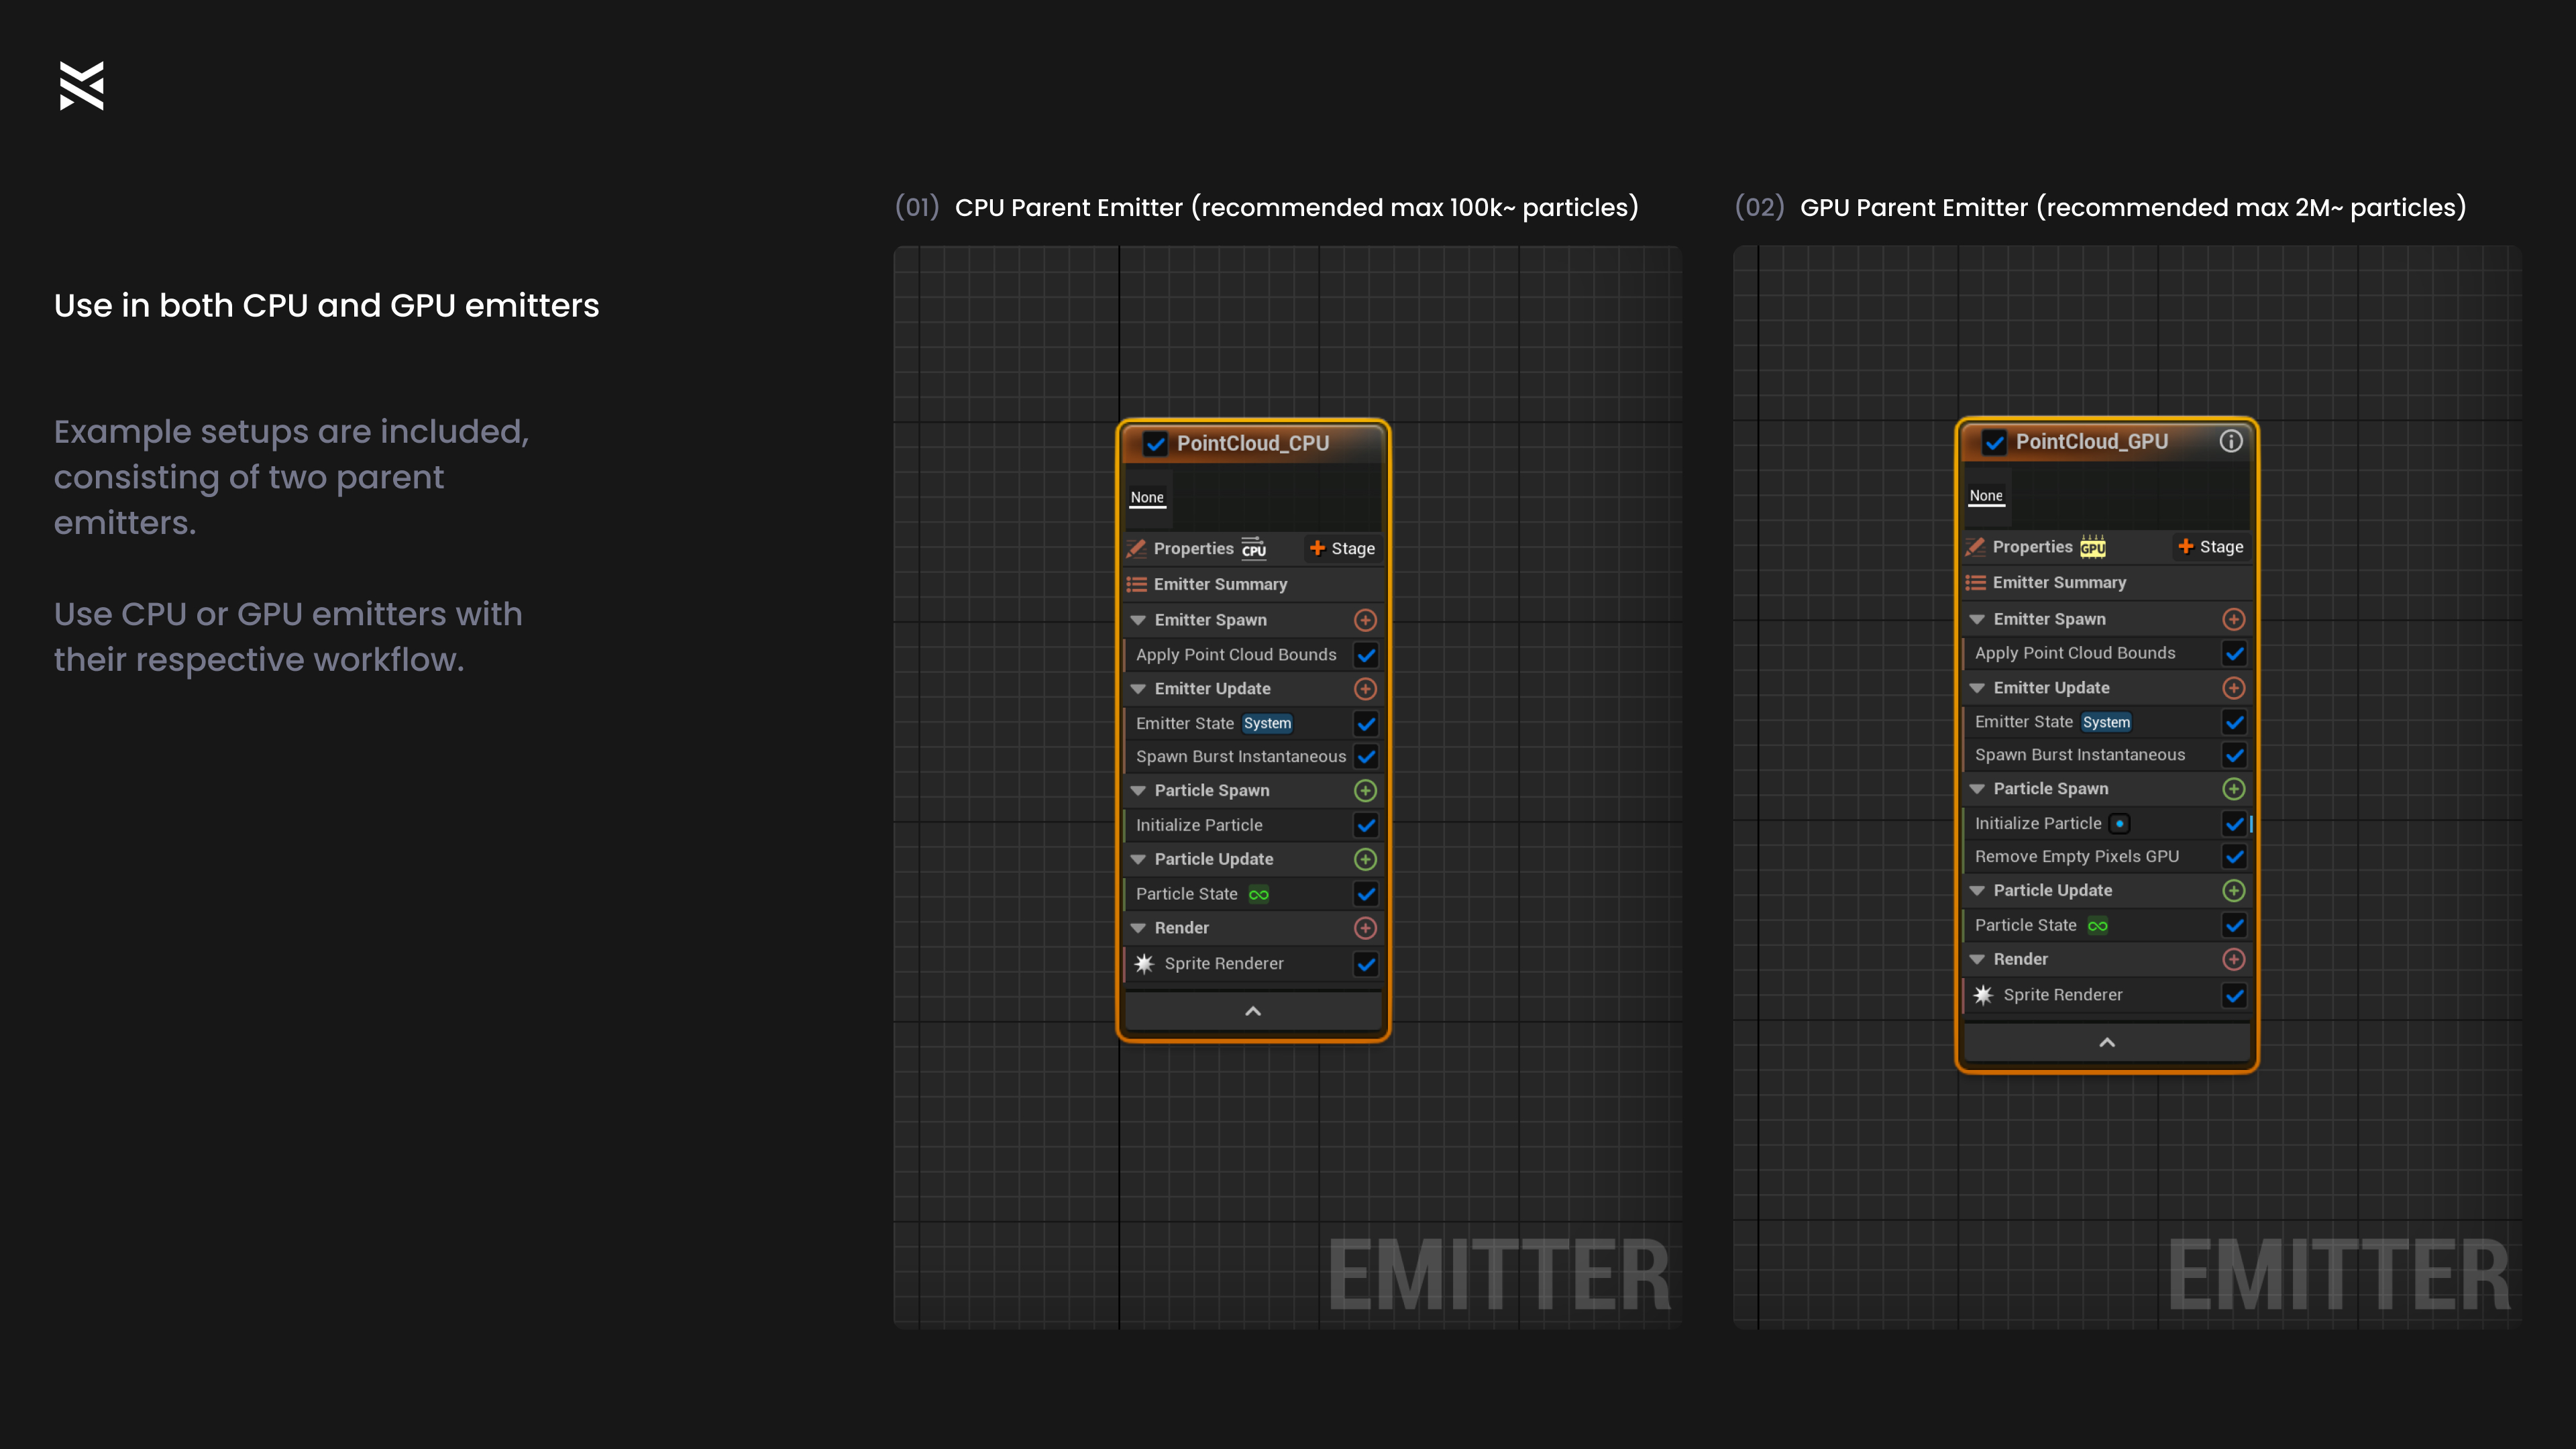Image resolution: width=2576 pixels, height=1449 pixels.
Task: Click the green plus on Particle Update in the CPU emitter
Action: coord(1365,859)
